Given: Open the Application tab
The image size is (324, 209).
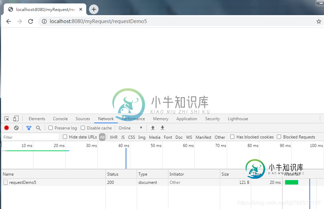Looking at the screenshot, I should click(x=187, y=119).
